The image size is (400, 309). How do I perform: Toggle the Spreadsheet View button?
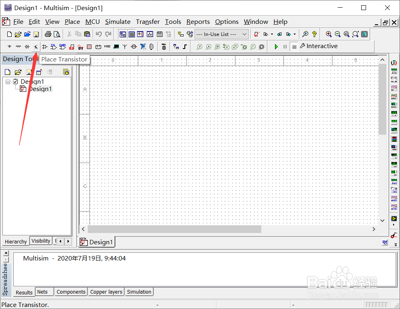(x=131, y=34)
